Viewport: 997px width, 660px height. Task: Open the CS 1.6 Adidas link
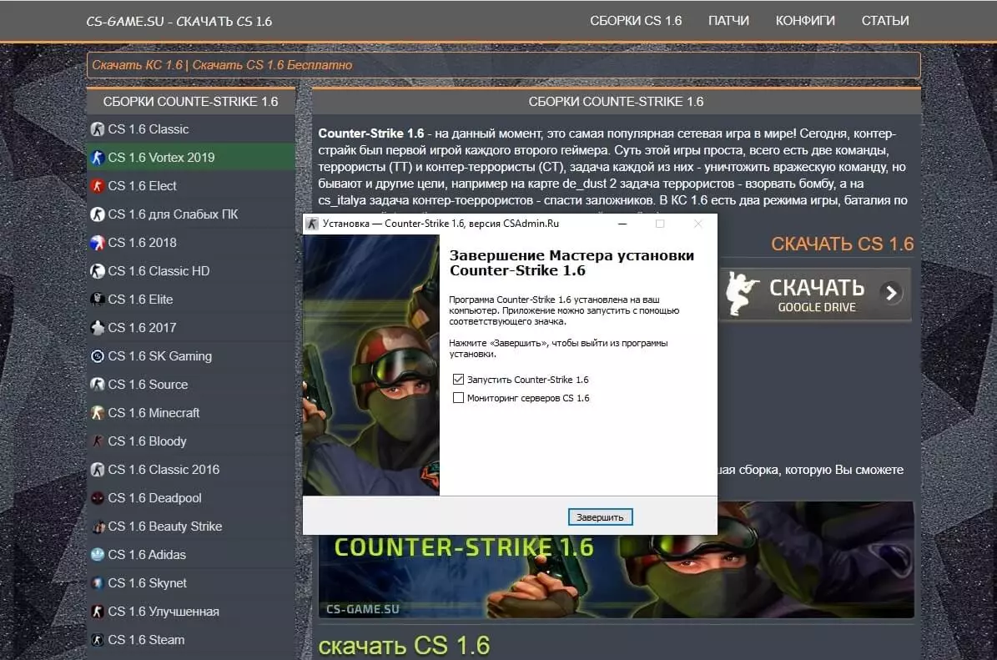(147, 555)
